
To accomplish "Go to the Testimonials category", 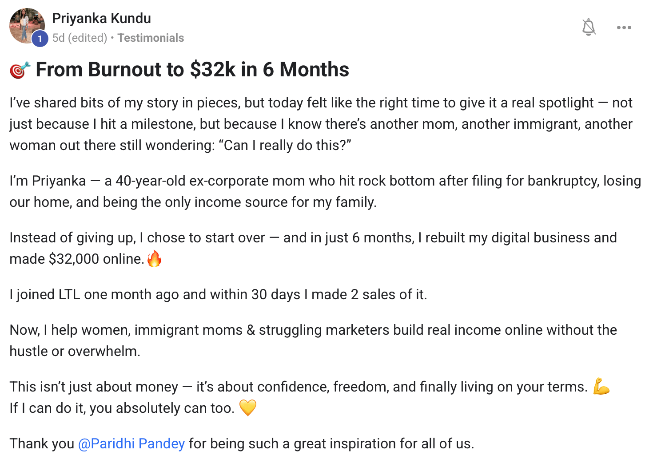I will click(151, 38).
